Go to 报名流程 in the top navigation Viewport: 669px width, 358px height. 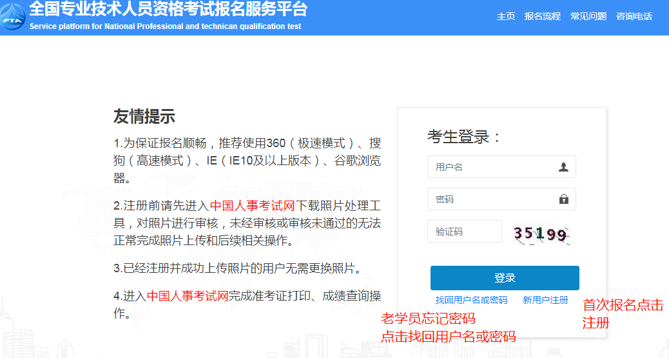[x=543, y=16]
